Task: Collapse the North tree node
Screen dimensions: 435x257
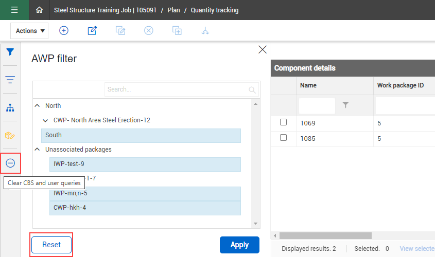Action: pyautogui.click(x=37, y=105)
